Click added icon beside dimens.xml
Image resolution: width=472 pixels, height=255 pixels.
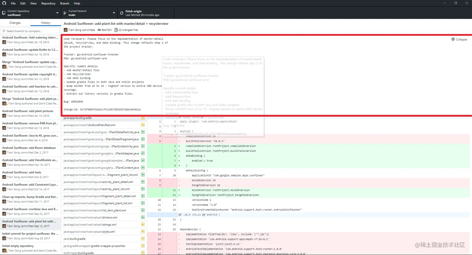coord(143,217)
